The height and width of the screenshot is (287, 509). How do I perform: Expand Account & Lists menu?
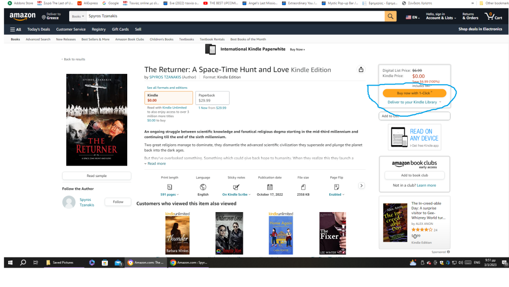[441, 16]
